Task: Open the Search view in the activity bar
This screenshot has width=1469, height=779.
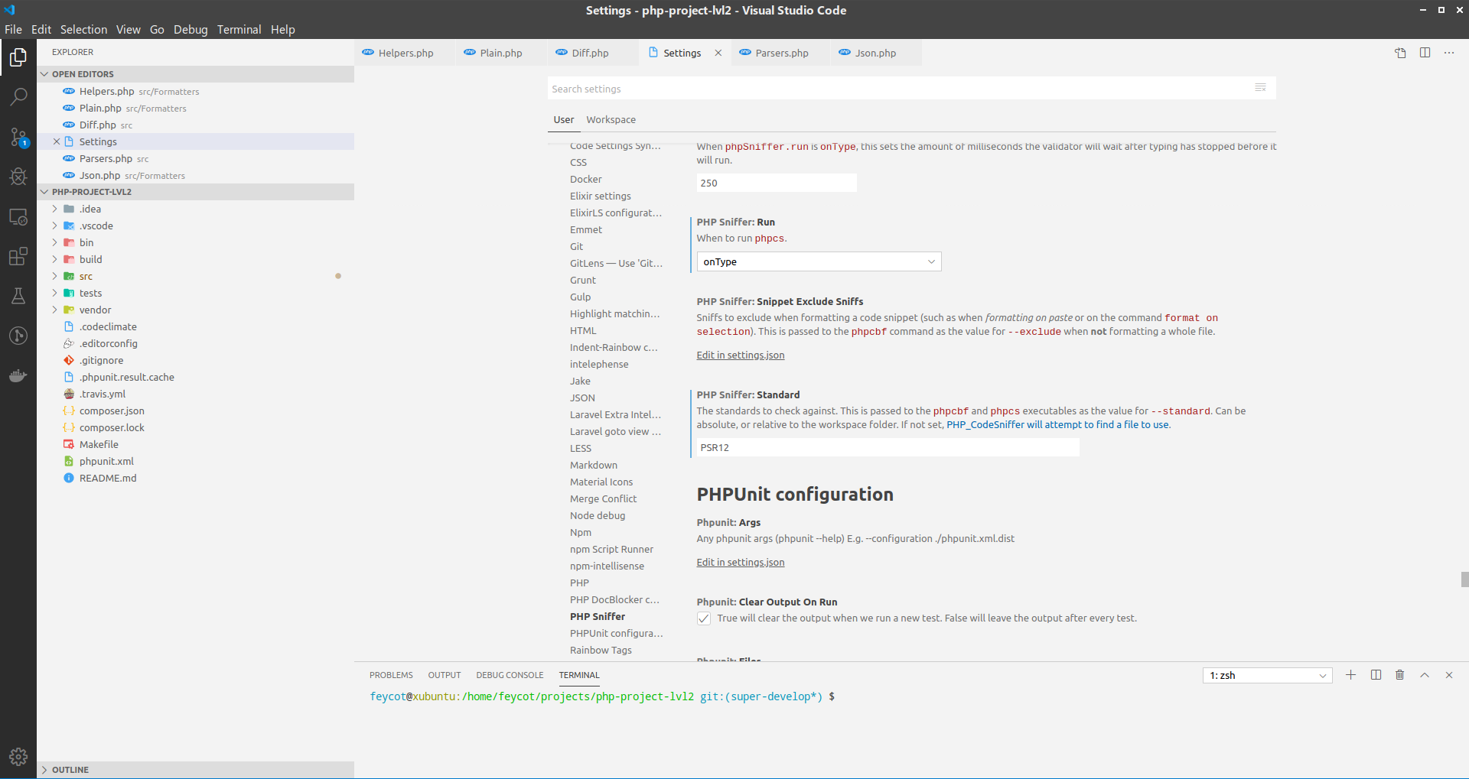Action: (x=18, y=96)
